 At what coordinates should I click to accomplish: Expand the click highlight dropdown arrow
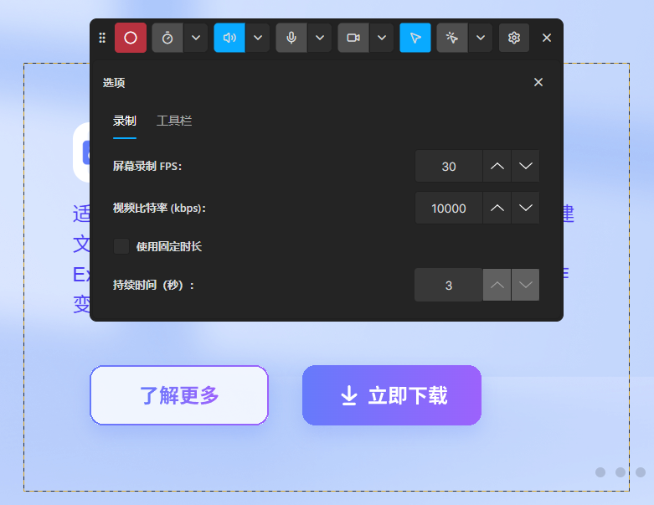click(x=481, y=38)
